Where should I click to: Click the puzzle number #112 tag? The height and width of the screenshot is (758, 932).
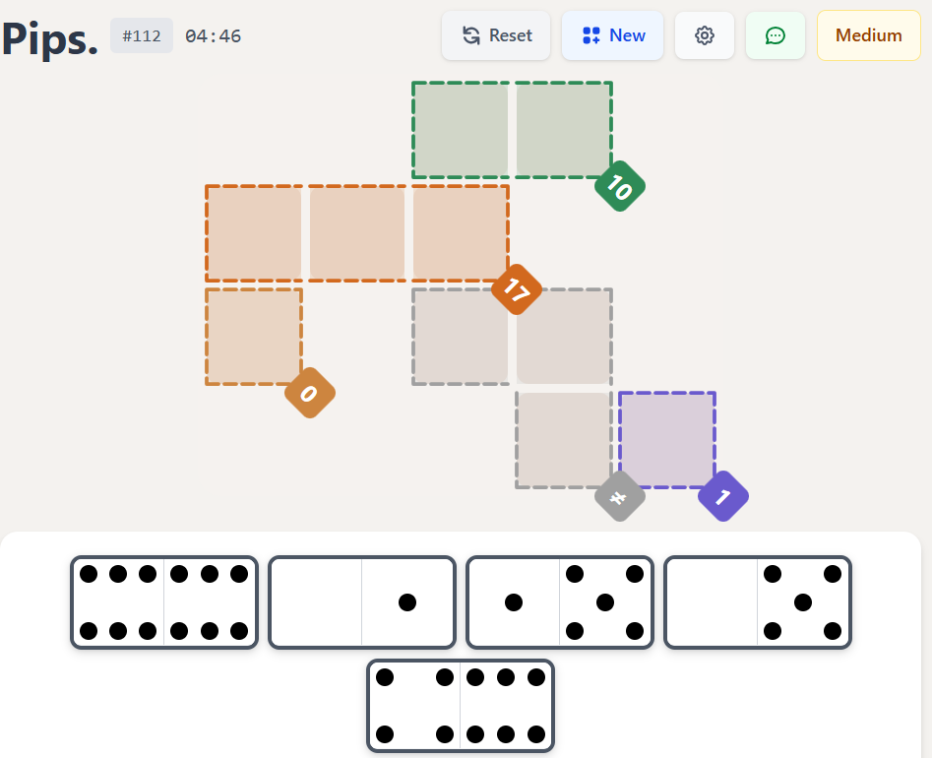coord(142,35)
